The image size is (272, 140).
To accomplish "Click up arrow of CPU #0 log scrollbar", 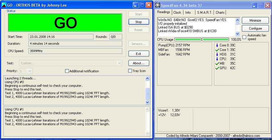I will (147, 78).
